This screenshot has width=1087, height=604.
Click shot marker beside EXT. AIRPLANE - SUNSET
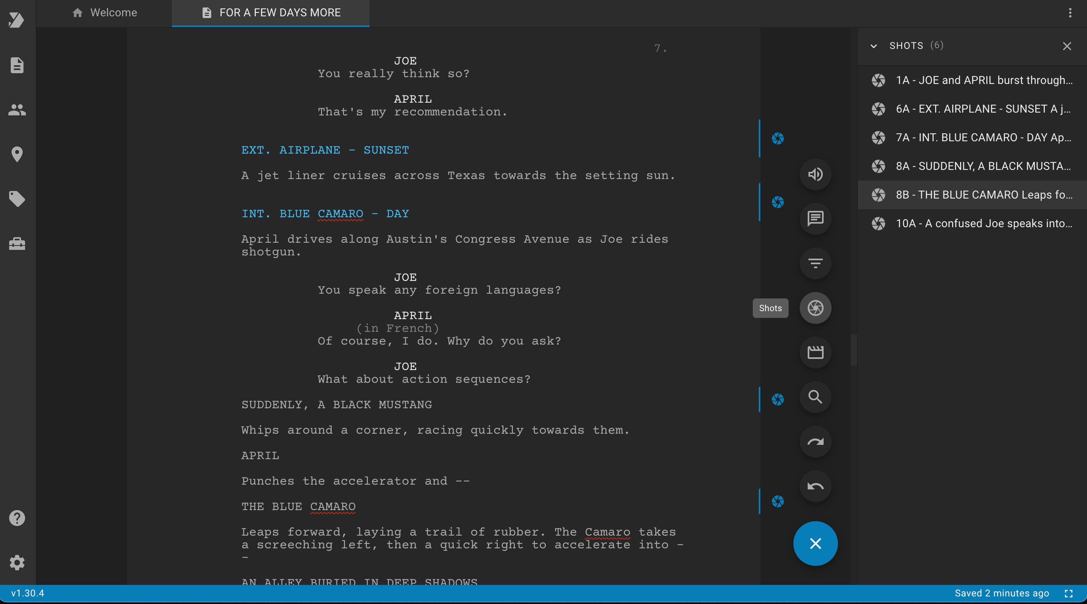[x=778, y=138]
